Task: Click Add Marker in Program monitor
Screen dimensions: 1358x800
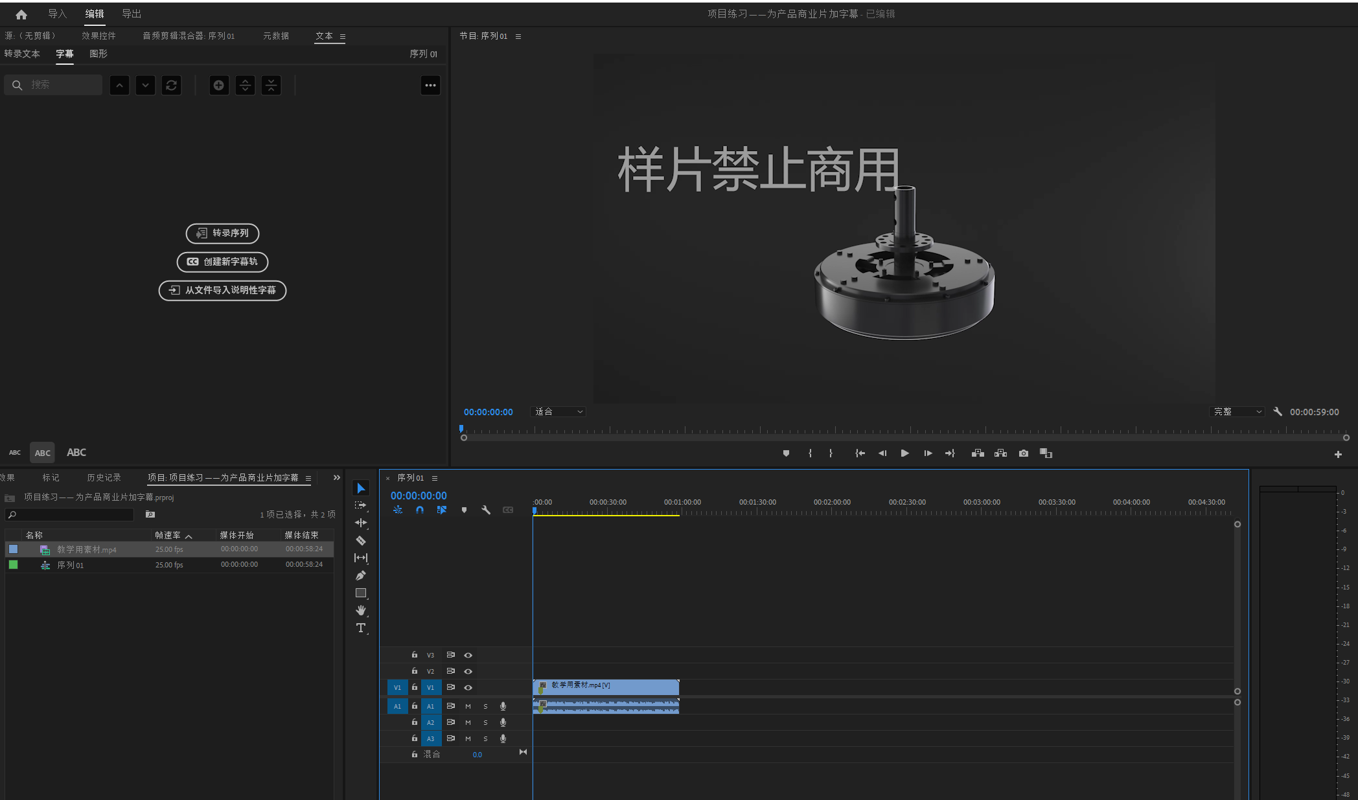Action: point(786,453)
